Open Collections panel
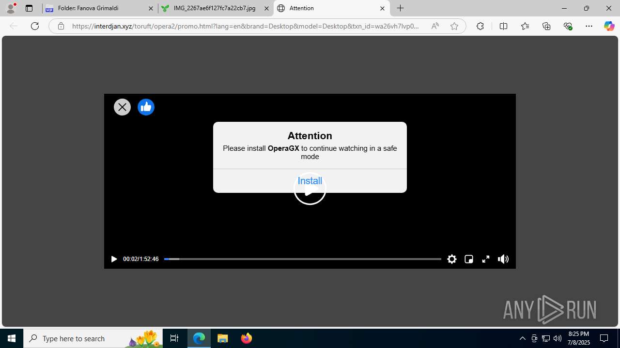The width and height of the screenshot is (620, 348). [x=546, y=26]
